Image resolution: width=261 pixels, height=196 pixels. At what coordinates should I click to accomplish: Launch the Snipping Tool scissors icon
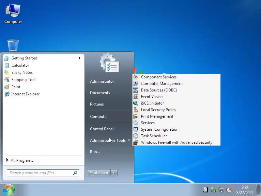pos(7,80)
